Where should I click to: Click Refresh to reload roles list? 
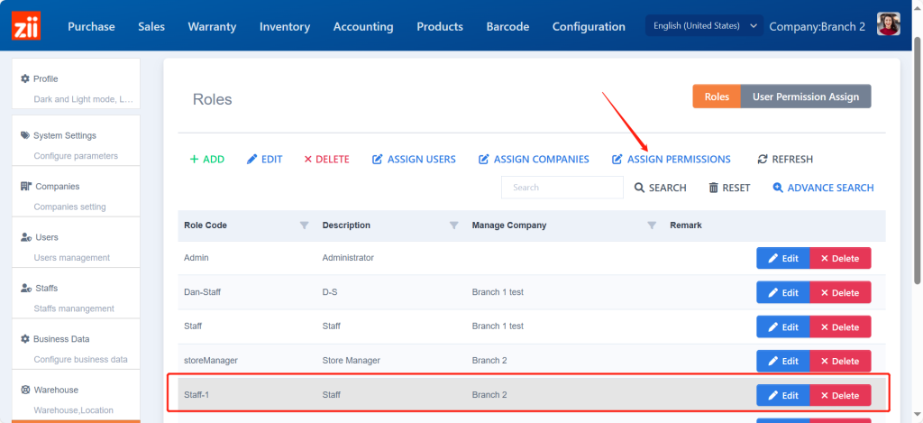point(785,160)
